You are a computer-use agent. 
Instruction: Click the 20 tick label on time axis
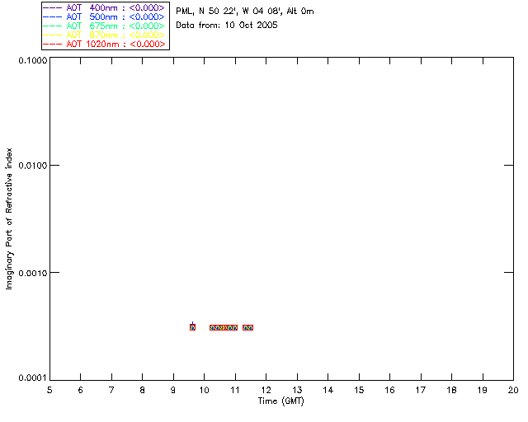[x=513, y=390]
